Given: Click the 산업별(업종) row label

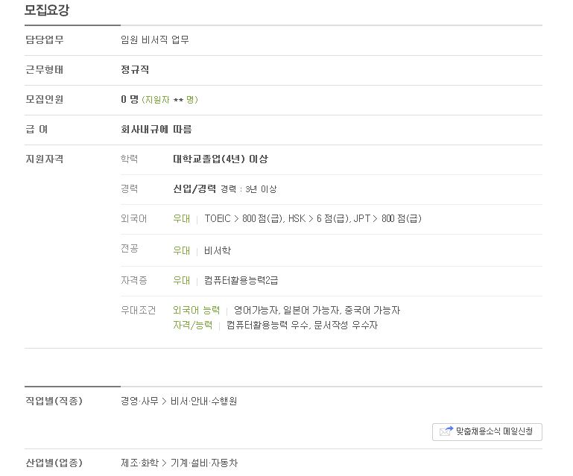Looking at the screenshot, I should (54, 463).
